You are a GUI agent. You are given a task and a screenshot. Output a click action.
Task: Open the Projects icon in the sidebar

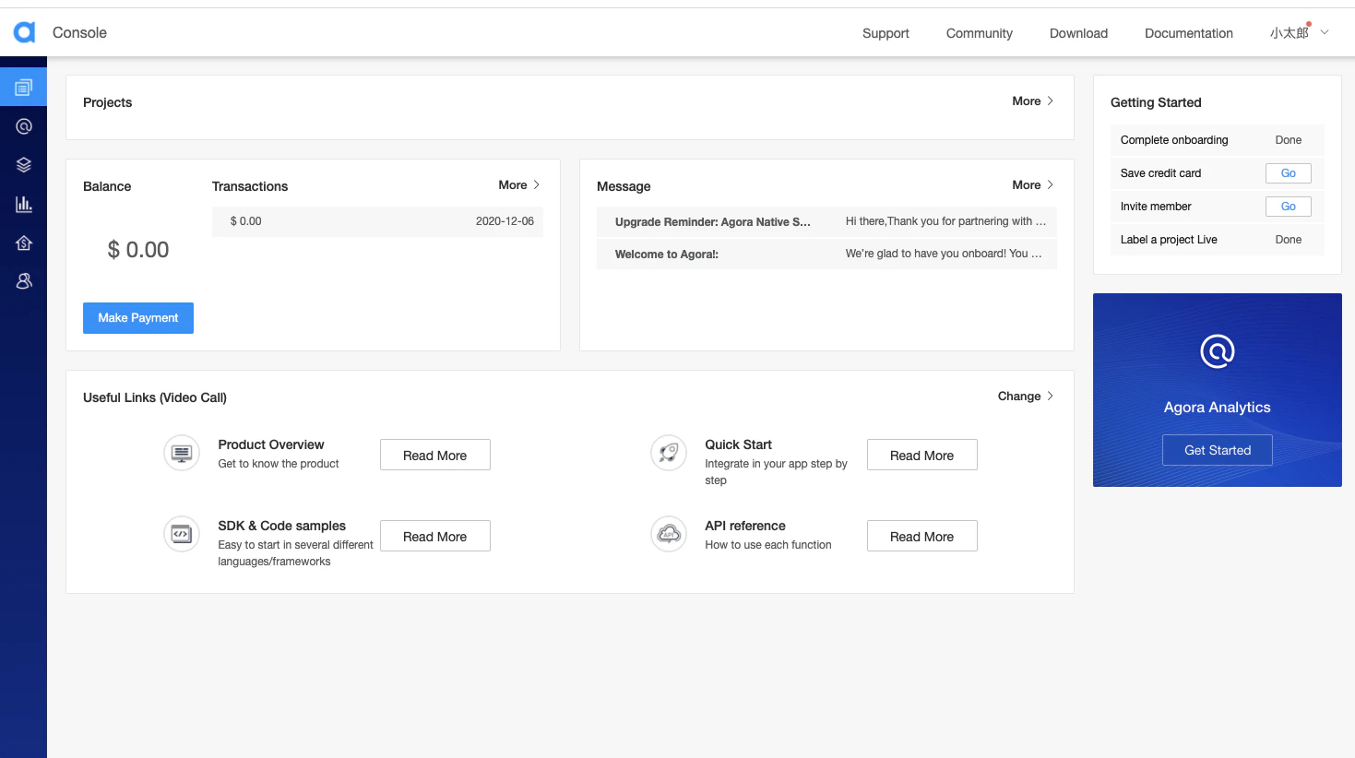click(x=24, y=88)
